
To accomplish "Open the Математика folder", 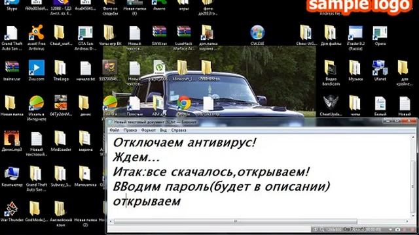I will click(x=84, y=173).
